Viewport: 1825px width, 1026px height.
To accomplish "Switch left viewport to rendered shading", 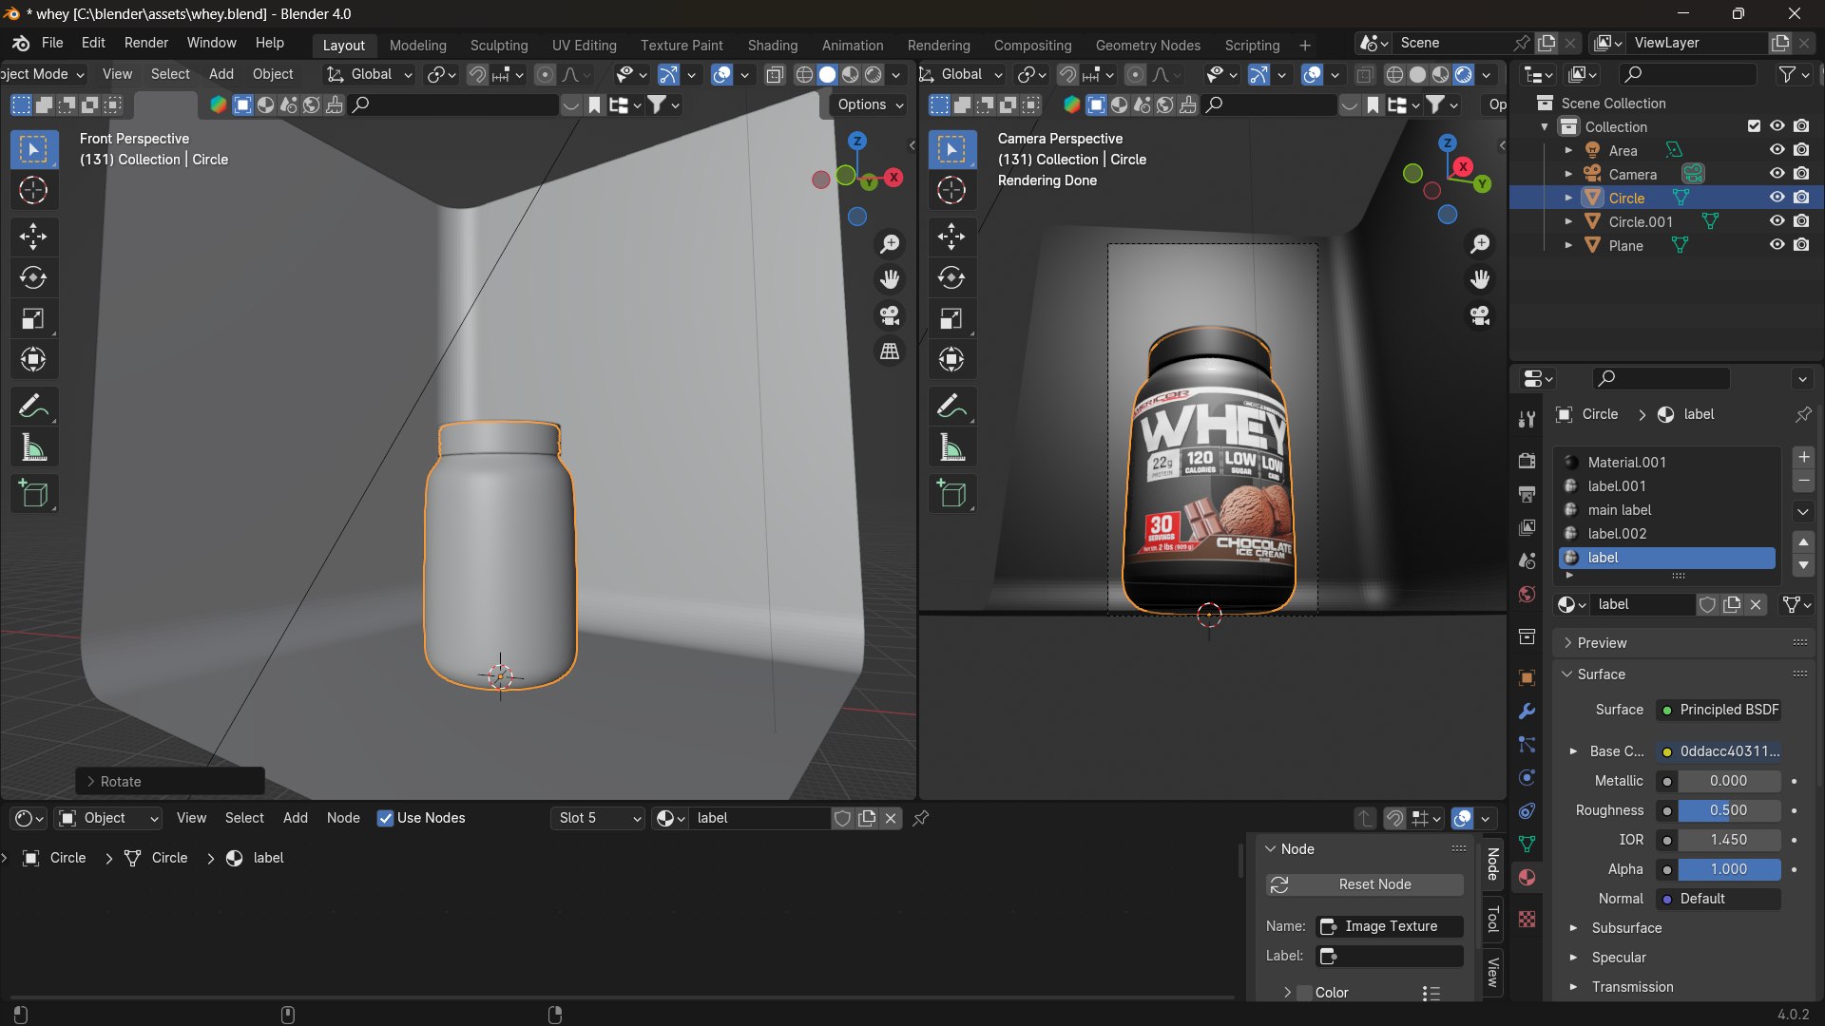I will (873, 74).
